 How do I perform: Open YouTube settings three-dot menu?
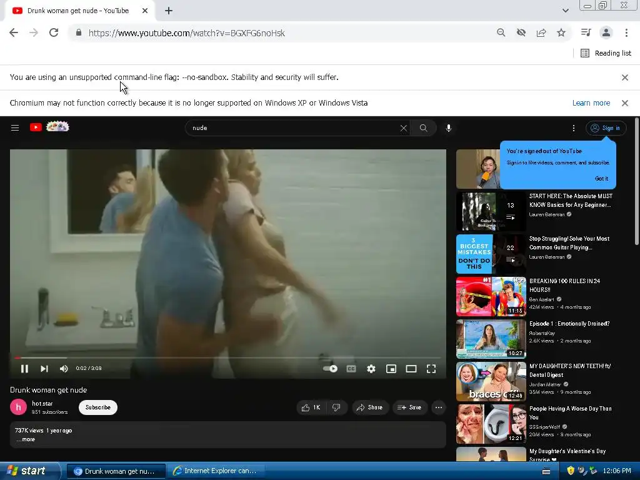[574, 128]
